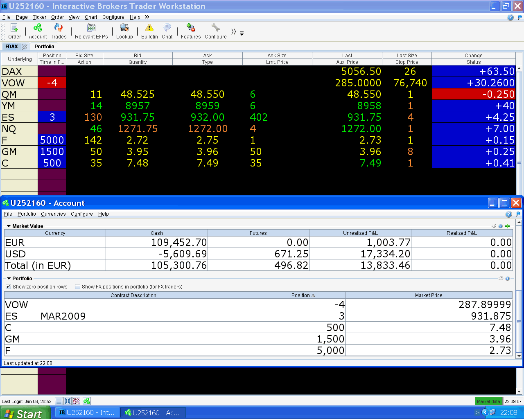Image resolution: width=524 pixels, height=419 pixels.
Task: Click the green account icon in status bar
Action: [86, 401]
